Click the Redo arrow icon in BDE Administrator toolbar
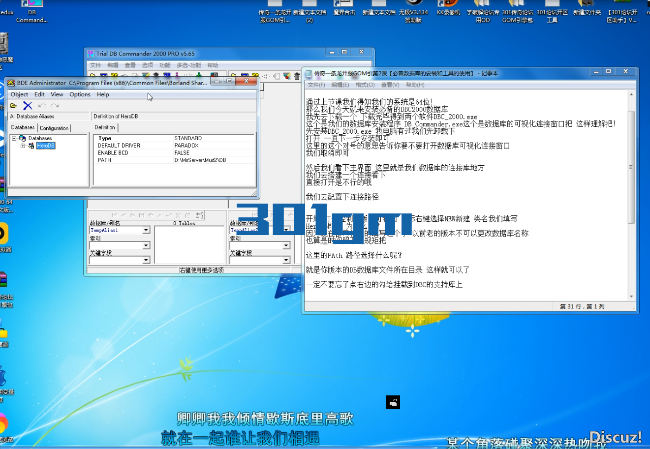Screen dimensions: 650x449 55,106
